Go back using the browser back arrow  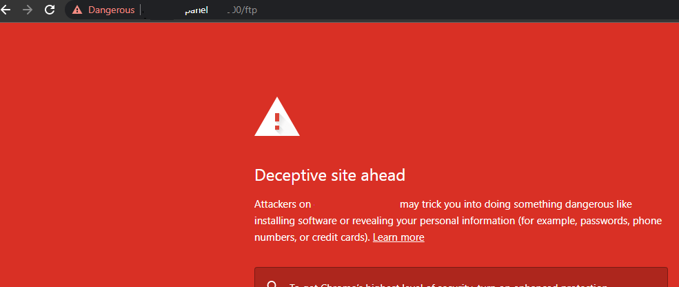point(6,10)
